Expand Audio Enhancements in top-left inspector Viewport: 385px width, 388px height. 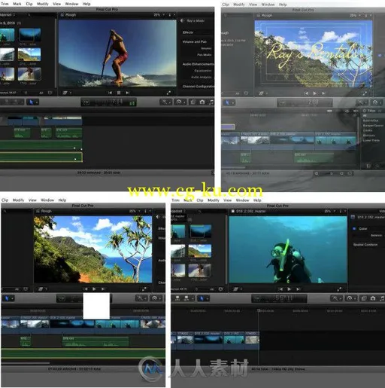pyautogui.click(x=198, y=64)
